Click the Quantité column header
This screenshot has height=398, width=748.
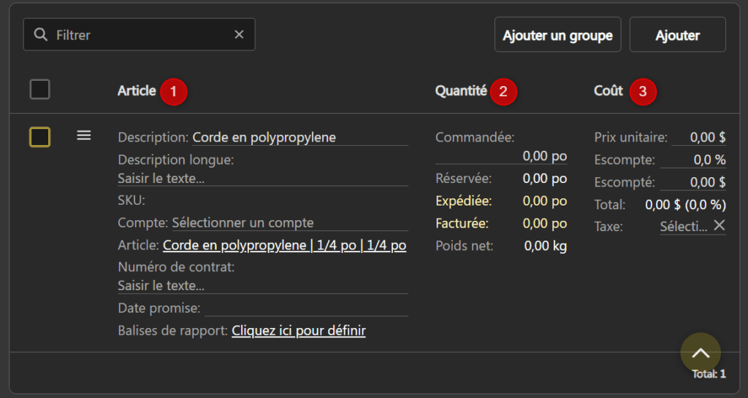tap(460, 91)
